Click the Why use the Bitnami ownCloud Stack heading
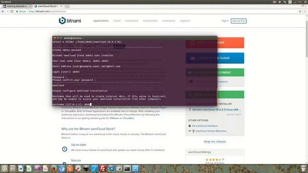Viewport: 308px width, 173px height. pyautogui.click(x=88, y=129)
